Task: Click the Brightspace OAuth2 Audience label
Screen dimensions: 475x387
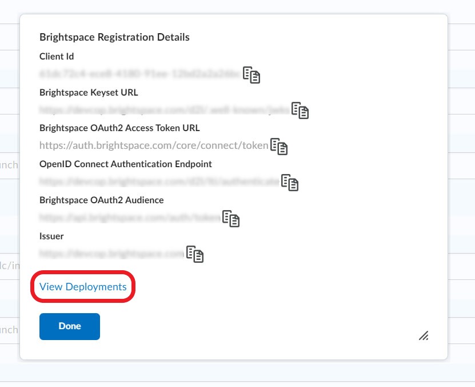Action: (x=102, y=200)
